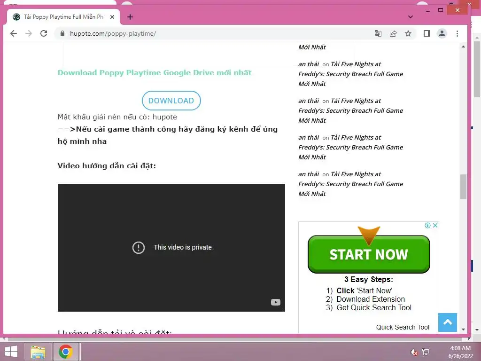Open the Chrome side panel icon

click(427, 33)
